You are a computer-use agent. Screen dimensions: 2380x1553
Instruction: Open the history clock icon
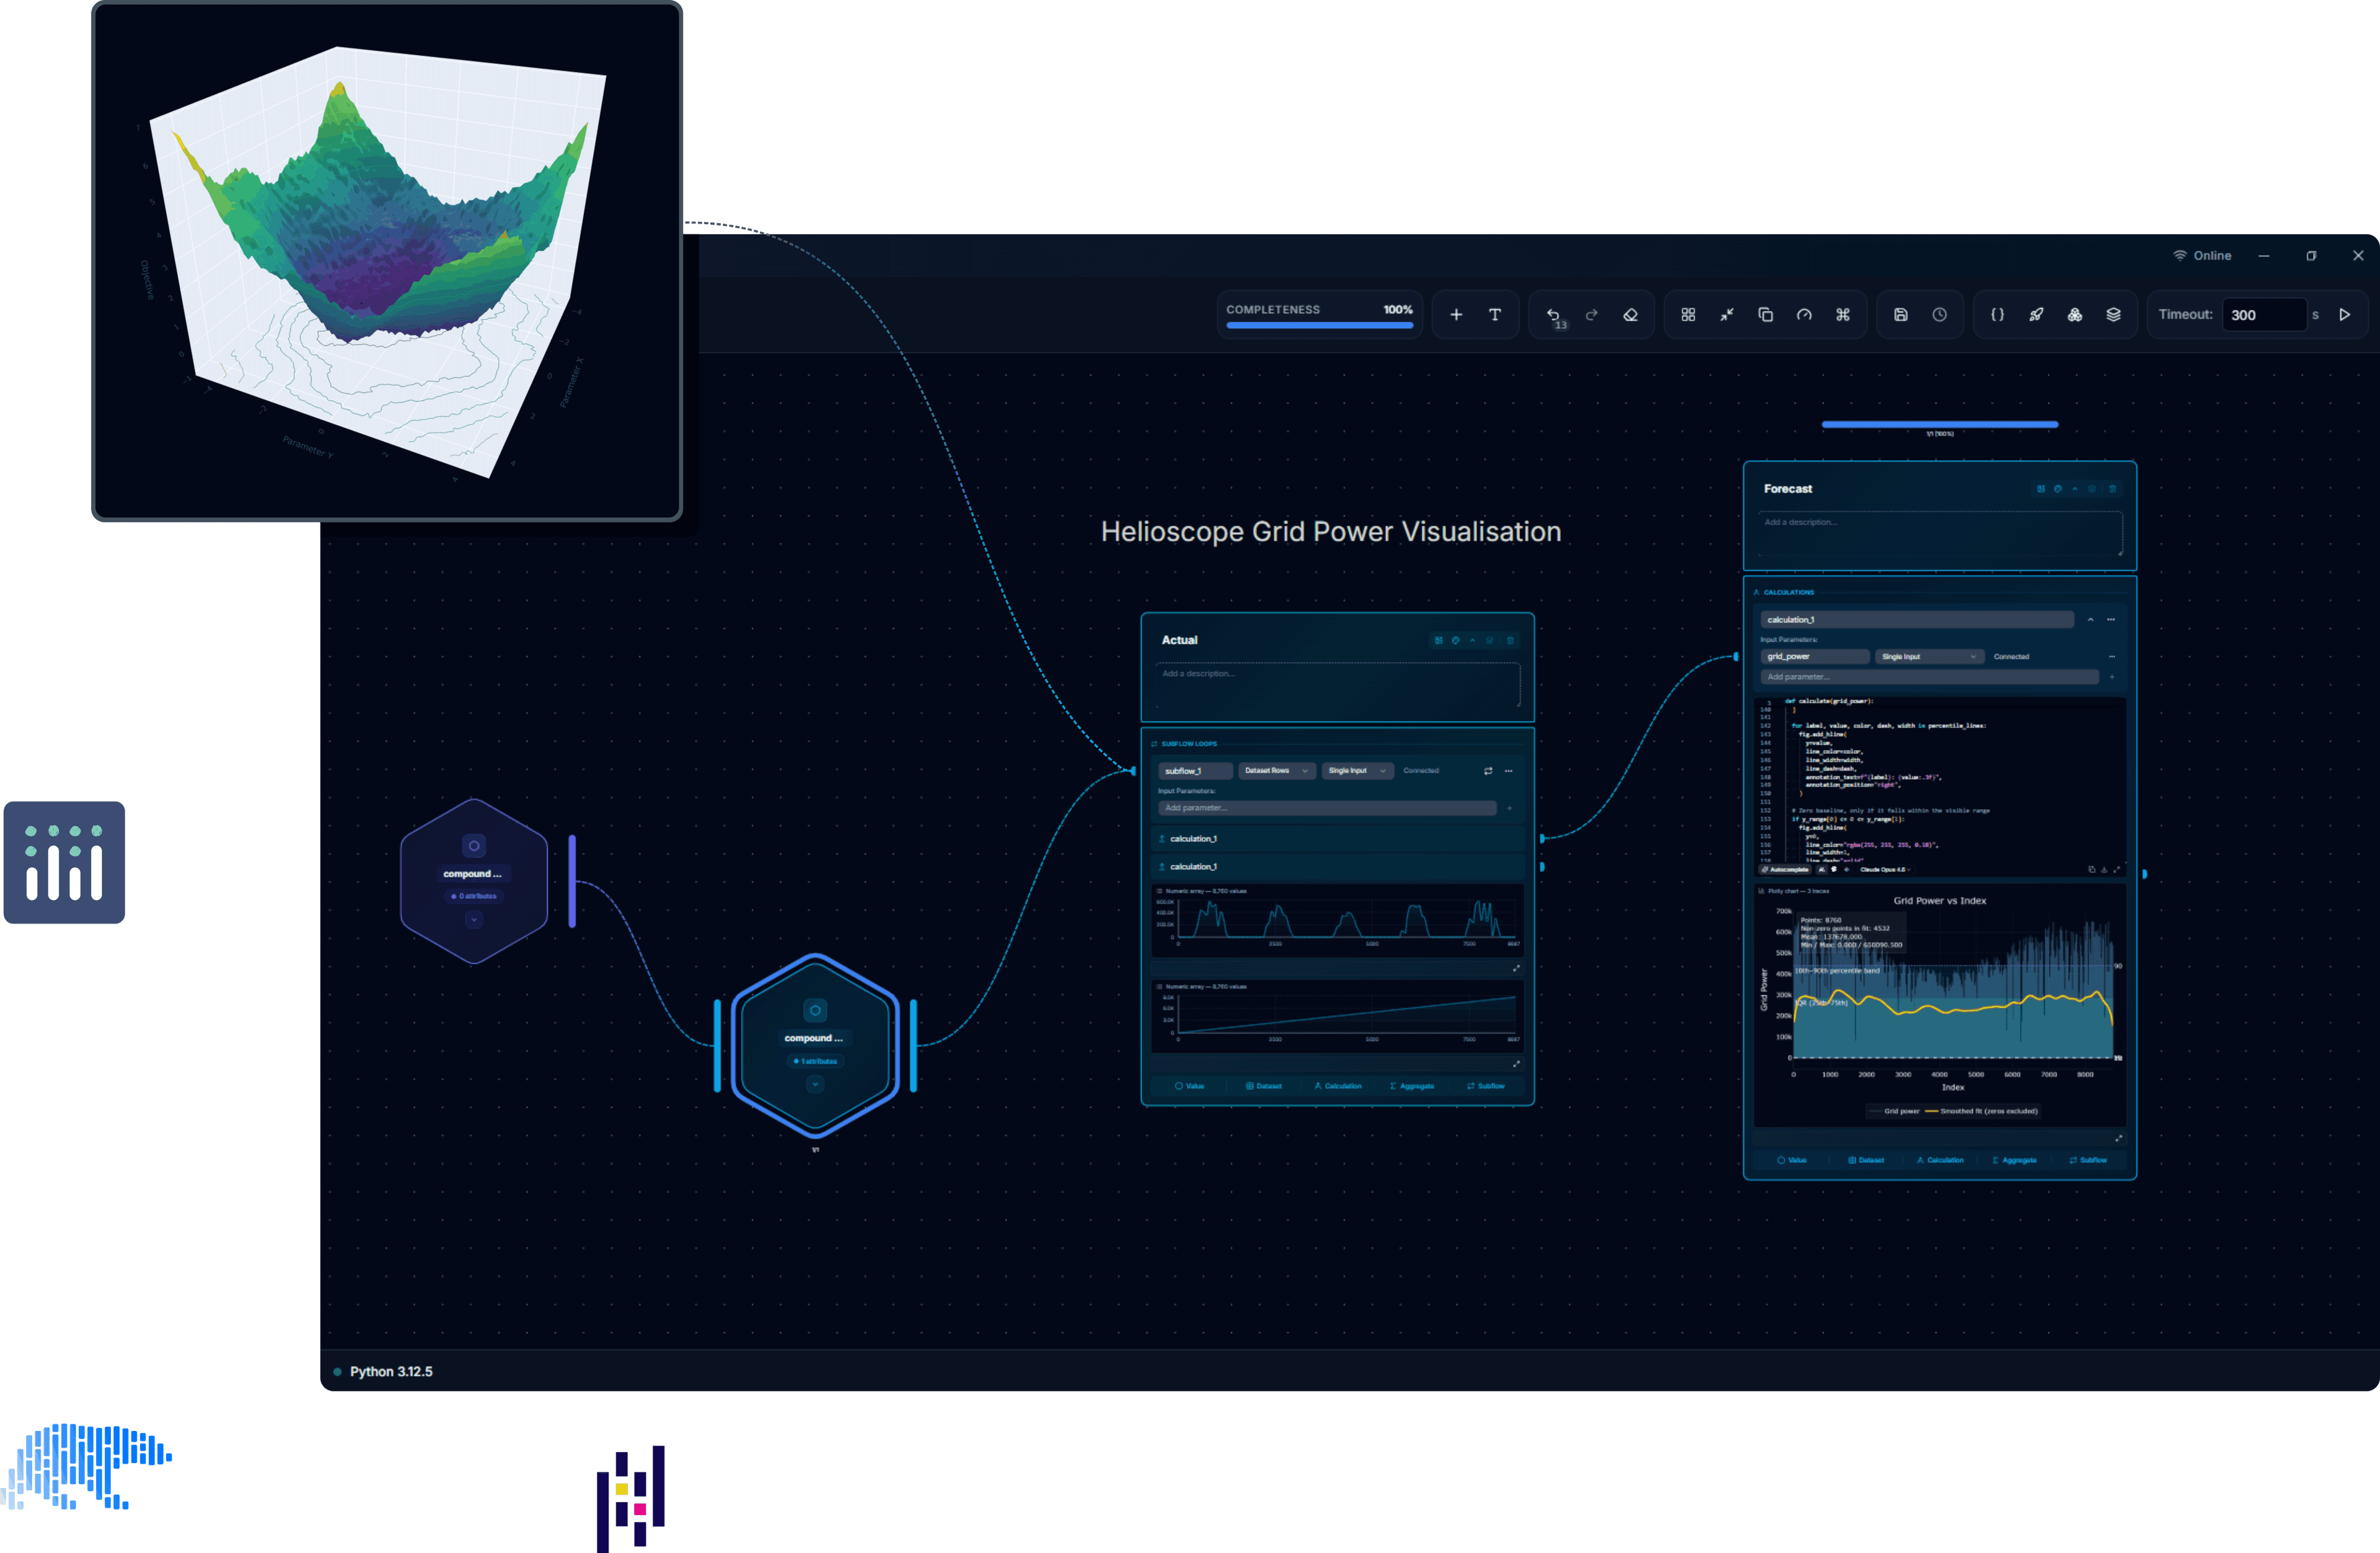[1940, 315]
